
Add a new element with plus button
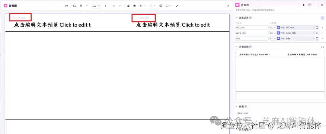(322, 18)
